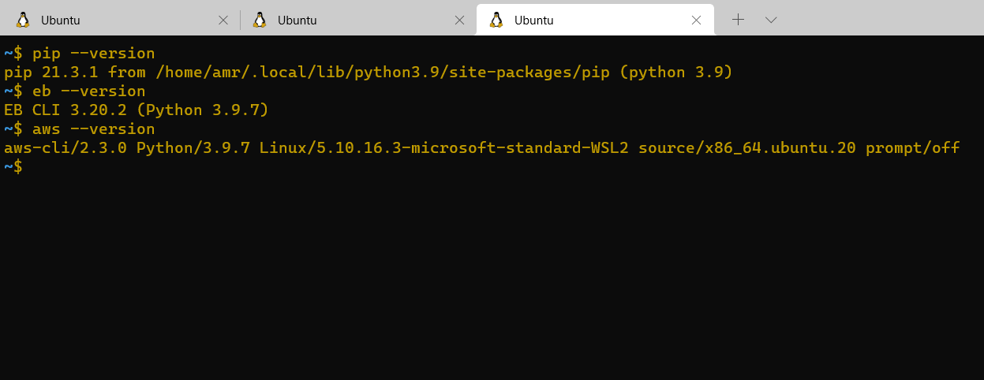Viewport: 984px width, 380px height.
Task: Click the pip 21.3.1 output line
Action: coord(369,73)
